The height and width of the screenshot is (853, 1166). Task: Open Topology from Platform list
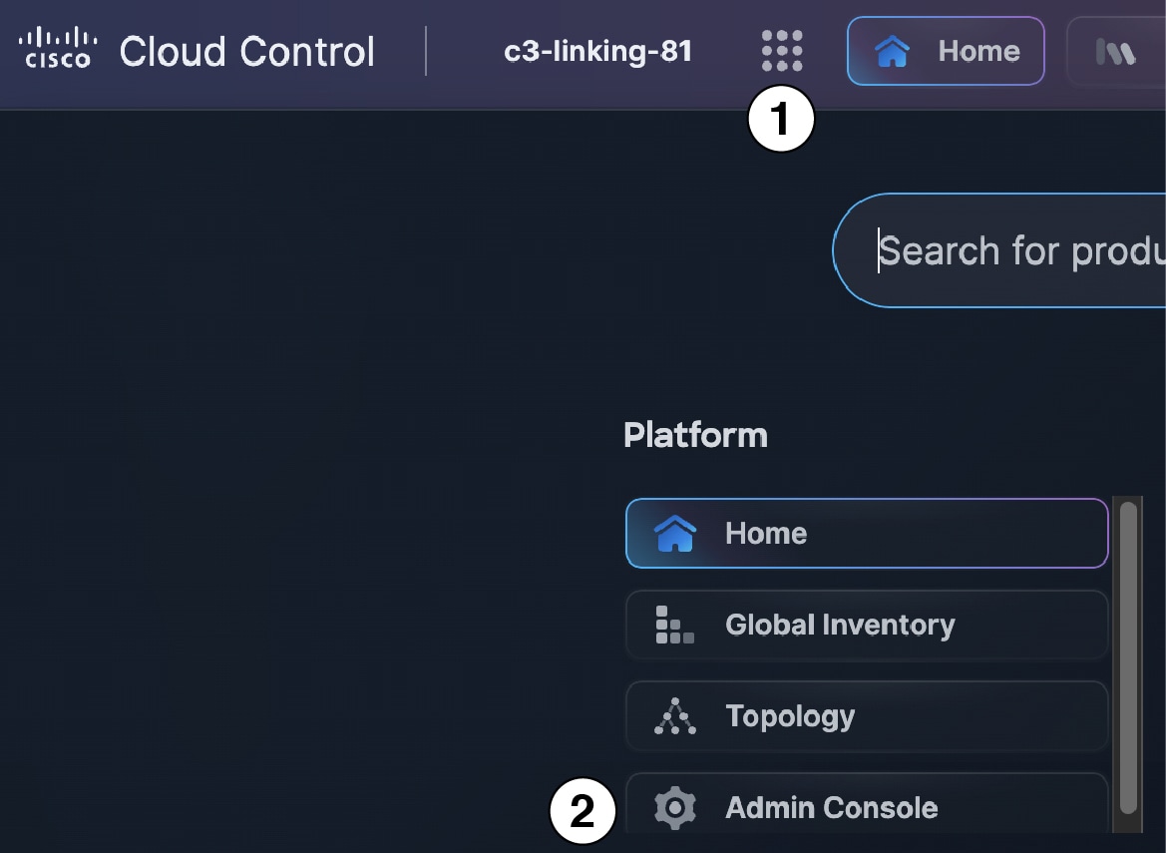[867, 716]
